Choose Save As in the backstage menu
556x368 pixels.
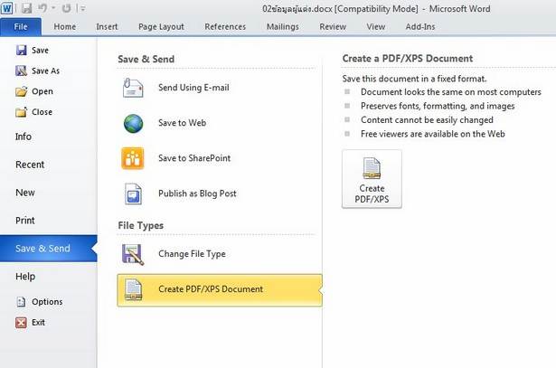[x=45, y=71]
